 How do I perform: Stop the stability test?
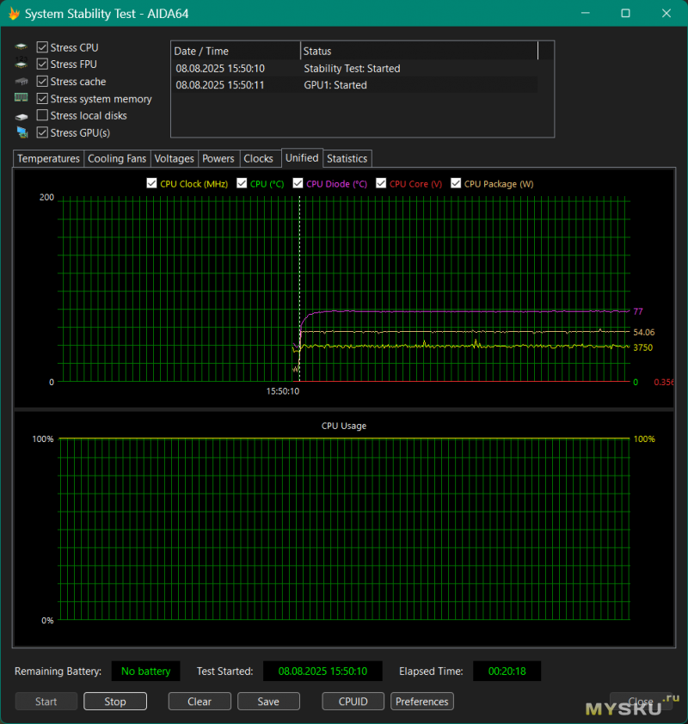pos(115,702)
